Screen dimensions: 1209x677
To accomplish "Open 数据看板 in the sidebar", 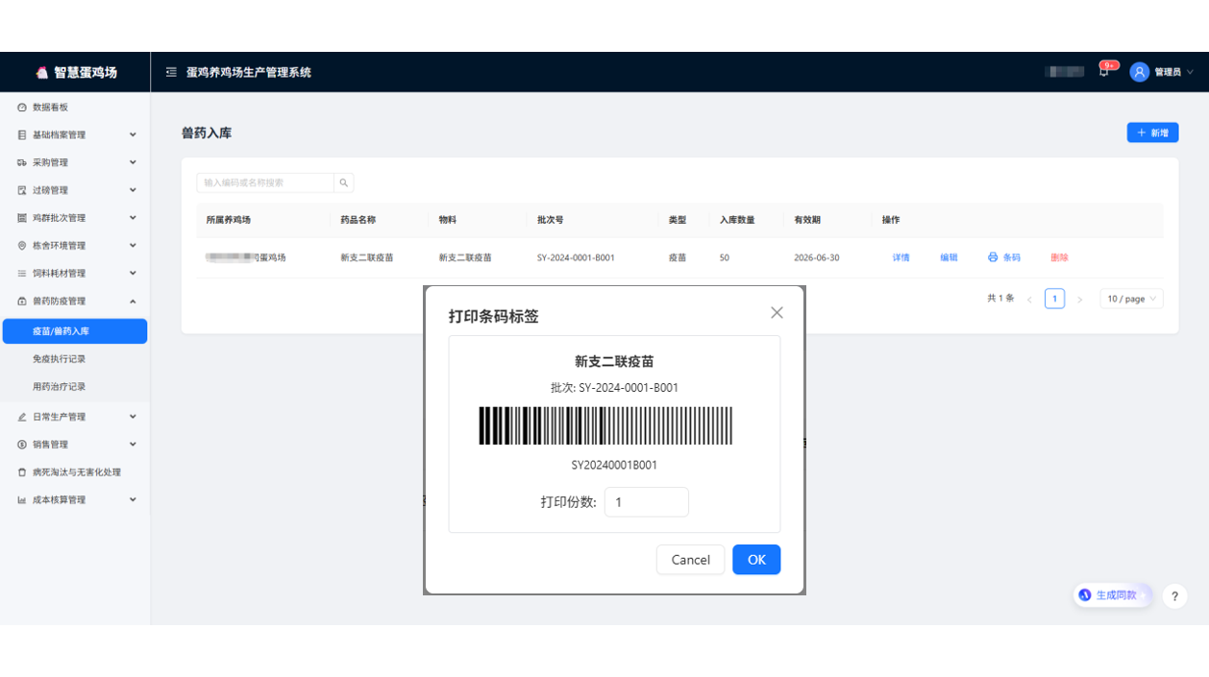I will click(x=75, y=108).
